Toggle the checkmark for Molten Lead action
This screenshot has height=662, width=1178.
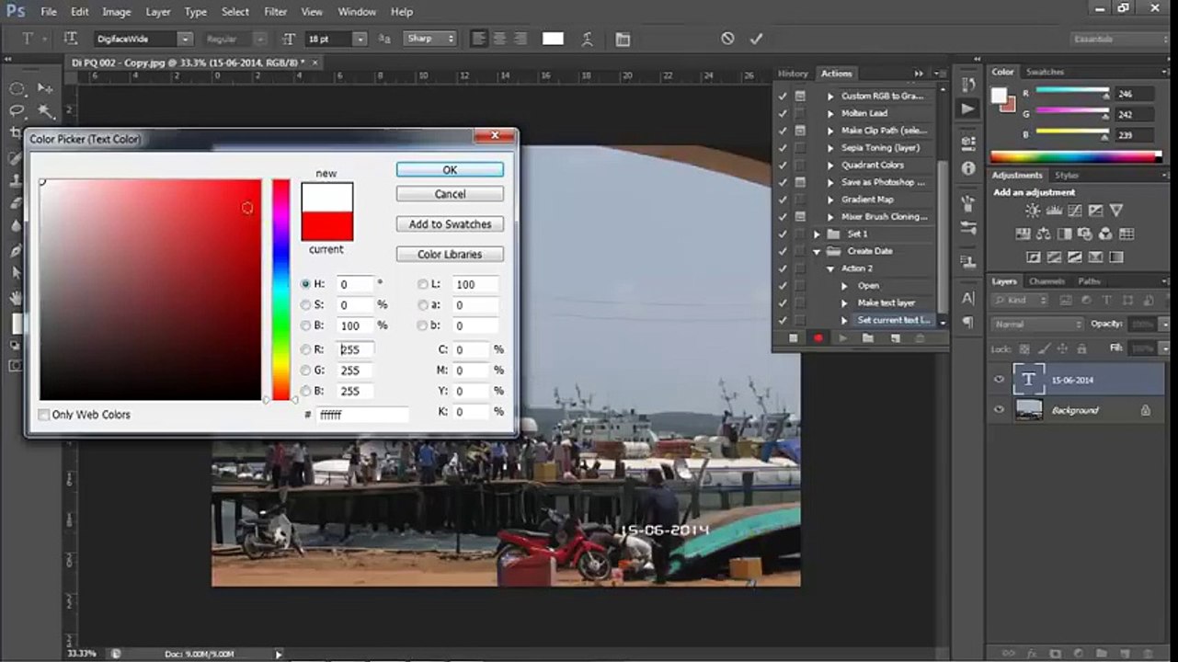coord(783,113)
